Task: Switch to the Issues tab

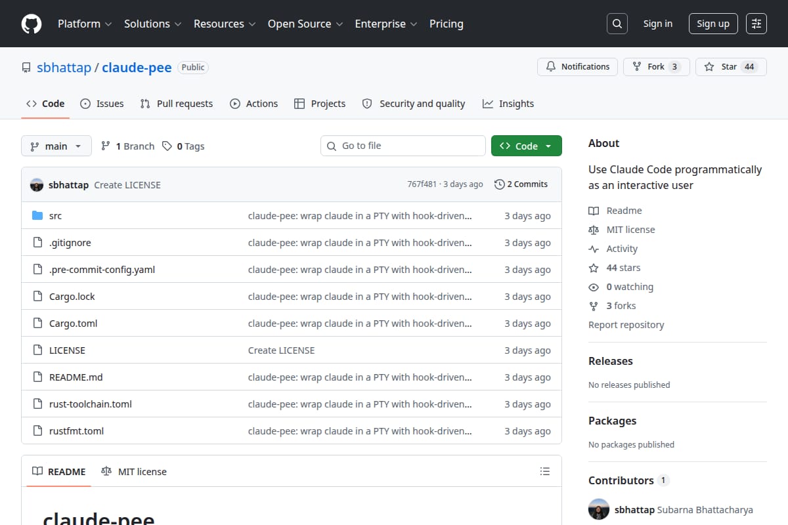Action: tap(102, 104)
